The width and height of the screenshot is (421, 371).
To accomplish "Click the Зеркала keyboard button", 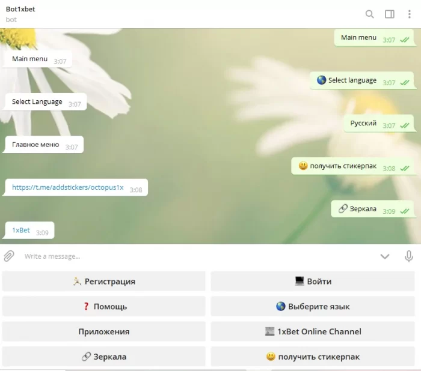I will point(103,357).
